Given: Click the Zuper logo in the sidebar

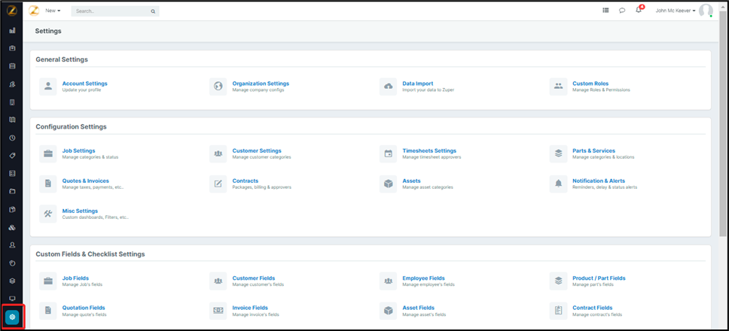Looking at the screenshot, I should click(12, 11).
